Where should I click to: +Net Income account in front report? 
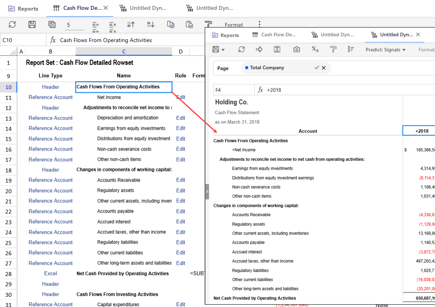[x=244, y=150]
